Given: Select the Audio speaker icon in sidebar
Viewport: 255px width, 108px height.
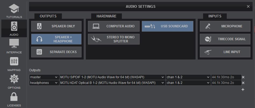Looking at the screenshot, I should coord(14,26).
